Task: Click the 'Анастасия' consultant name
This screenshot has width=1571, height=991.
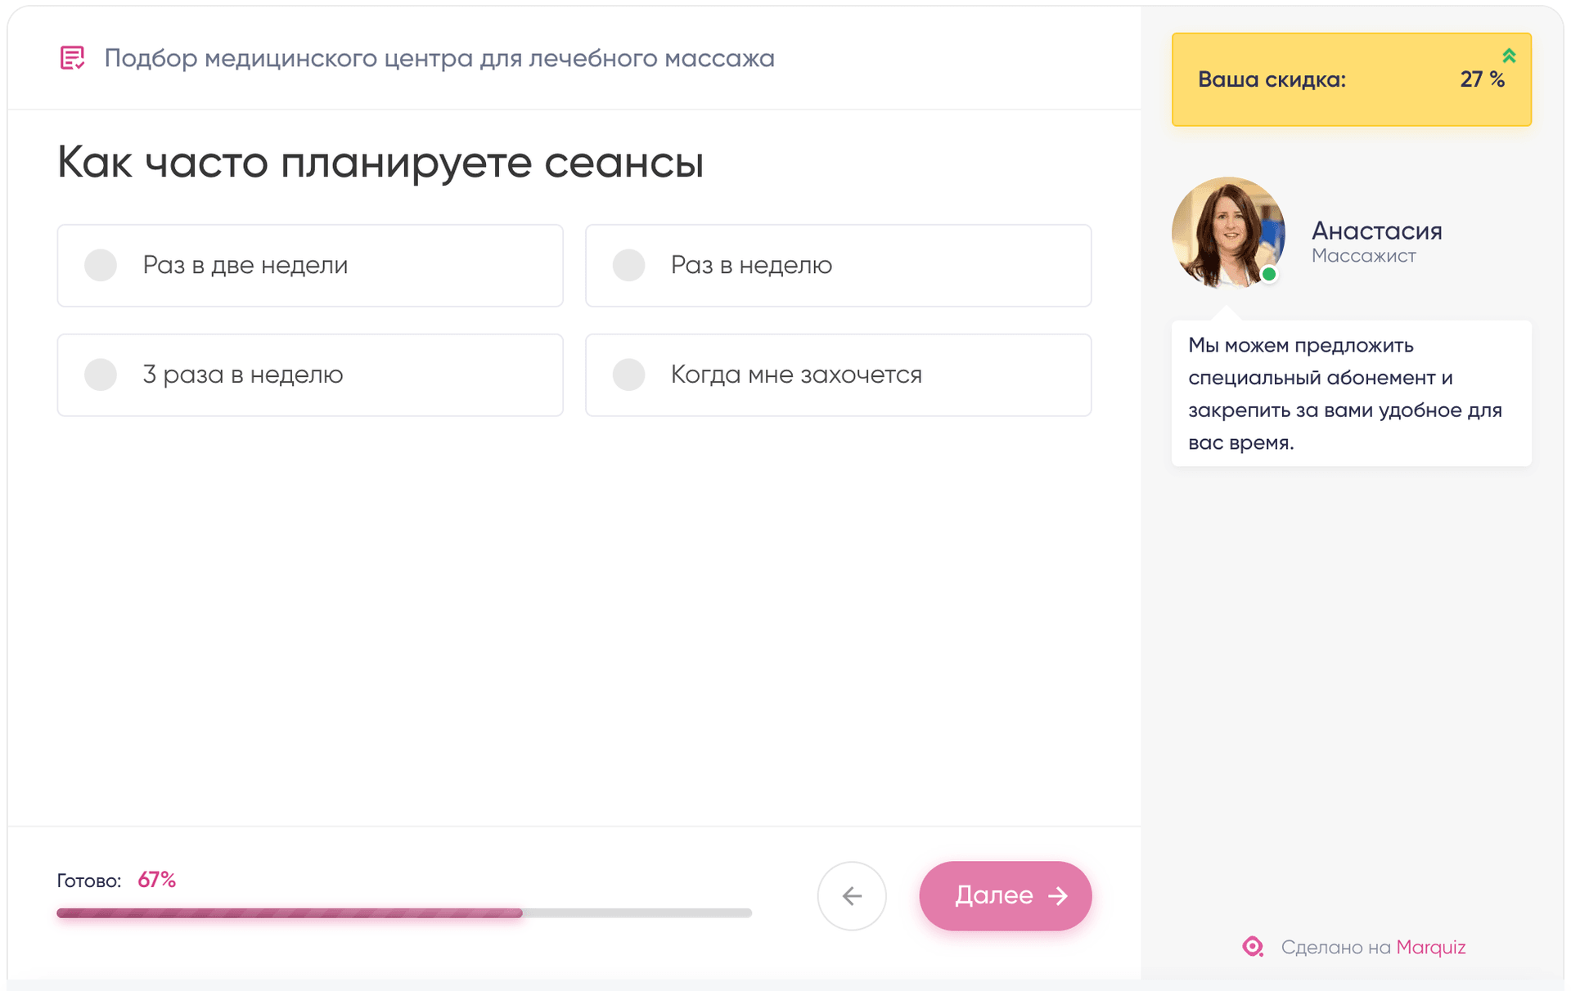Action: (x=1376, y=231)
